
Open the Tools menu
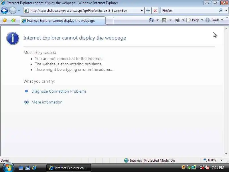[214, 20]
